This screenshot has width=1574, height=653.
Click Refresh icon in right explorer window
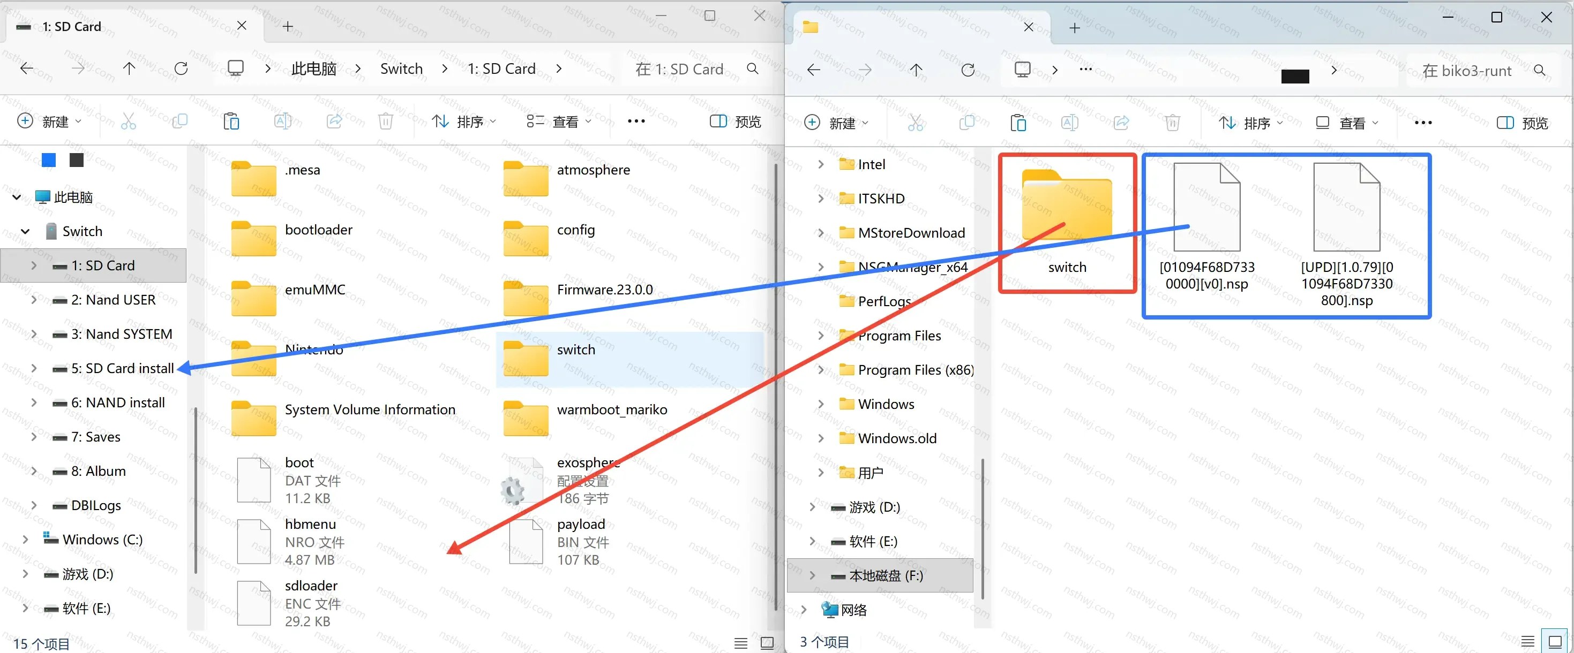(967, 70)
